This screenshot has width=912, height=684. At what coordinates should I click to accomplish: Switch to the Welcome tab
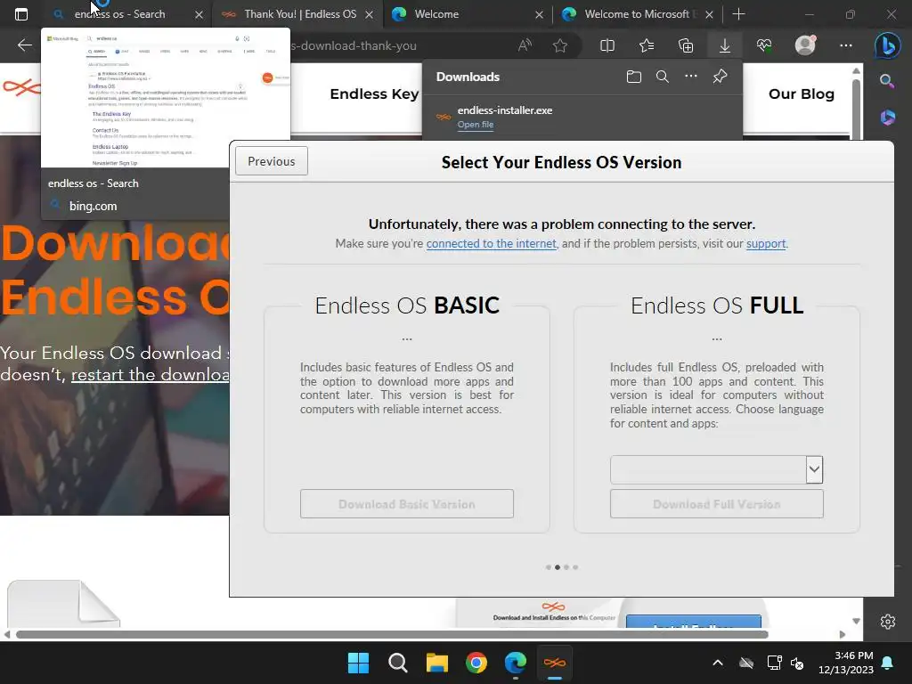tap(436, 14)
